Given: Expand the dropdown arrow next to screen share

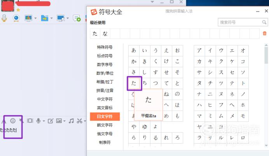Looking at the screenshot, I should tap(35, 18).
